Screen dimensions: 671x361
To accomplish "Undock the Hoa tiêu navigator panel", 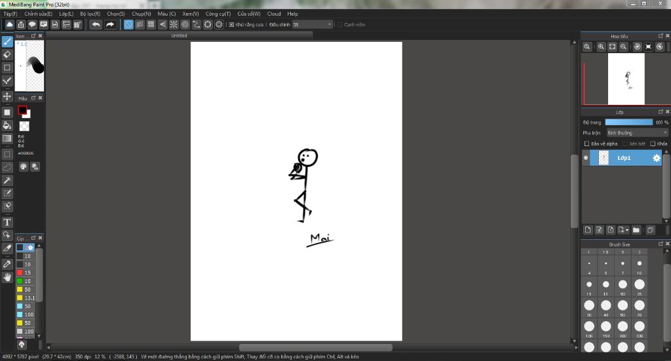I will click(661, 36).
